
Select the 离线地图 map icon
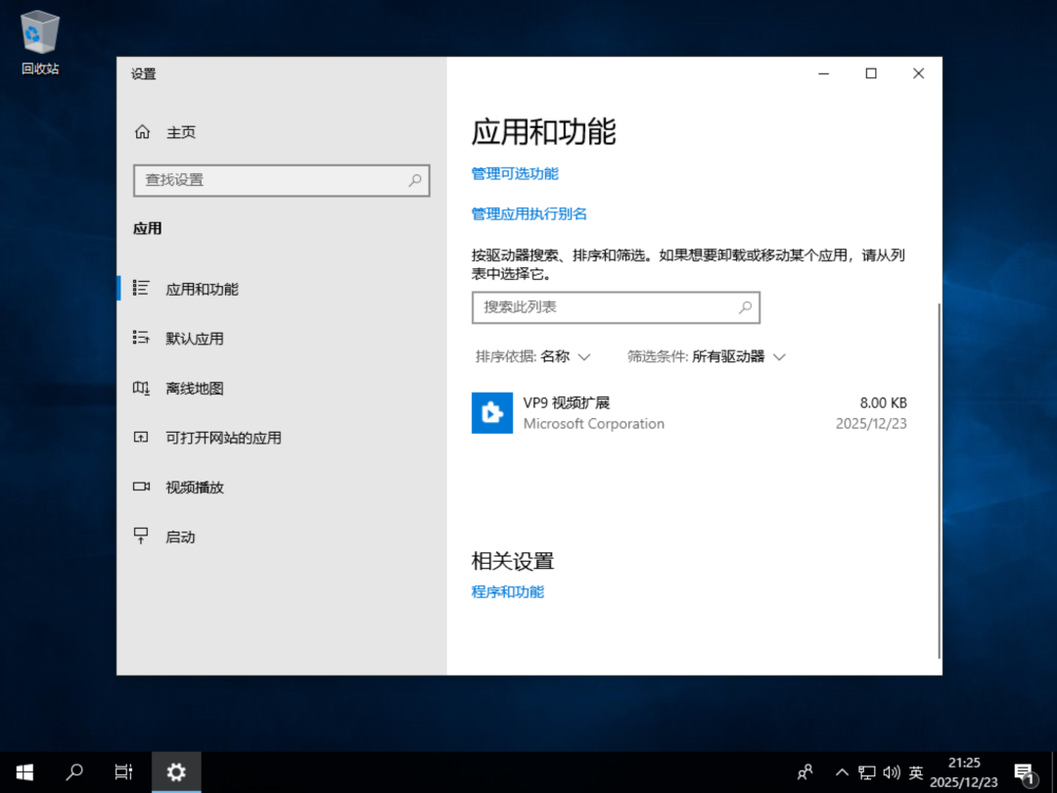(x=141, y=388)
